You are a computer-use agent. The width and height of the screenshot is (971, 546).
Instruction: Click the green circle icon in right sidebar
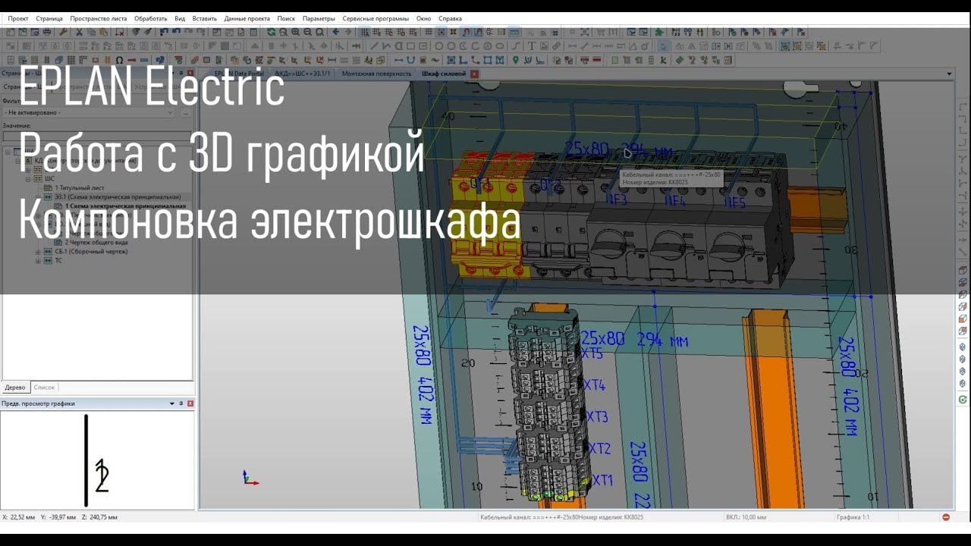963,399
